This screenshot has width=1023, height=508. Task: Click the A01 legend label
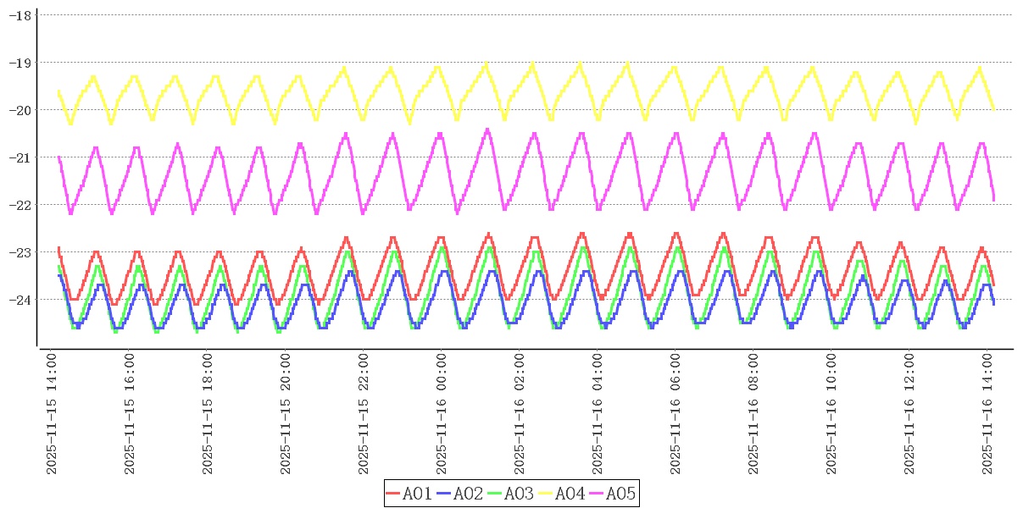click(x=418, y=494)
